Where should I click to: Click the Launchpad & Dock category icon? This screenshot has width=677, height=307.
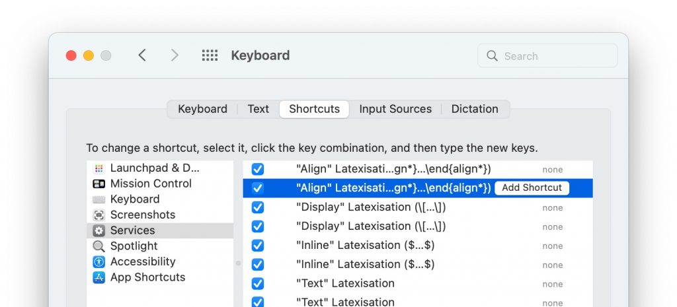pyautogui.click(x=99, y=168)
